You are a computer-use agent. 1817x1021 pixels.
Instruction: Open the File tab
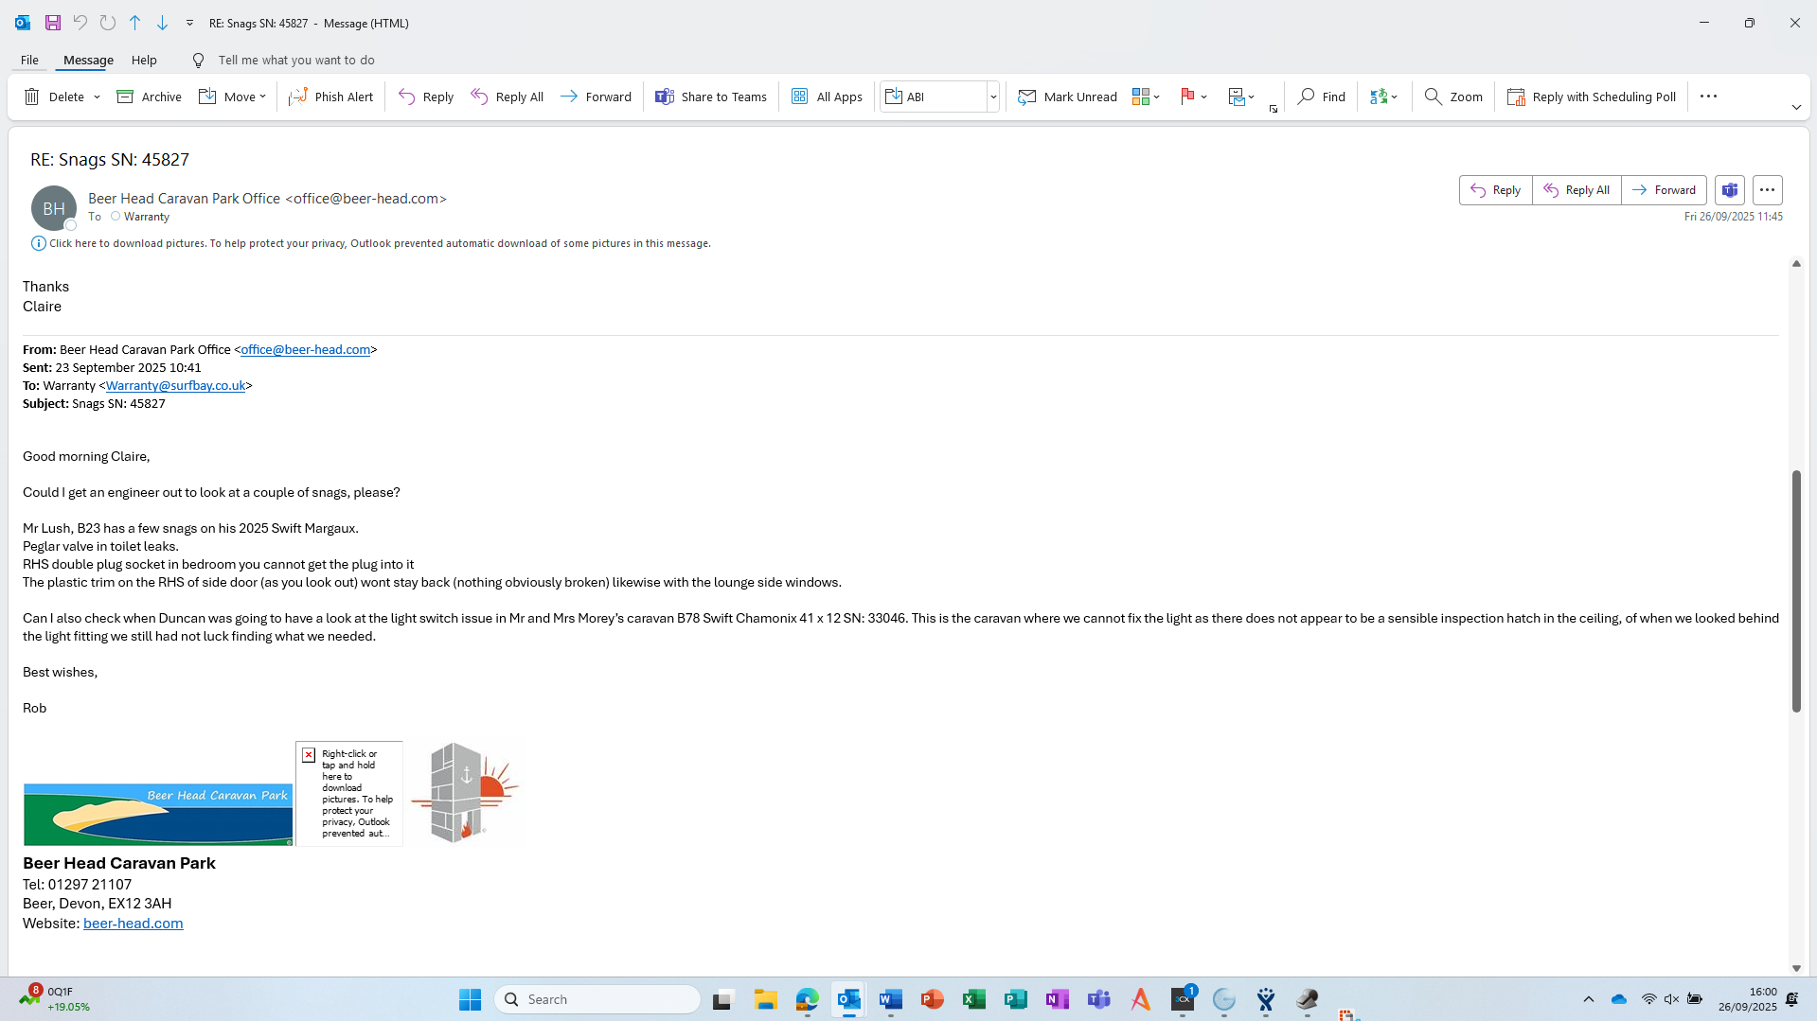[x=29, y=60]
